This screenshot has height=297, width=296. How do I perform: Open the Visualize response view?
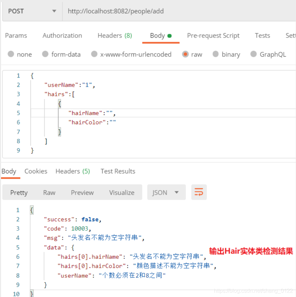pyautogui.click(x=122, y=192)
